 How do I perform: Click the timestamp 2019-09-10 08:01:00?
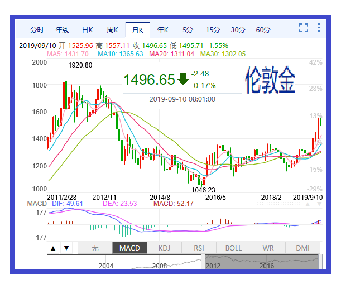(x=182, y=99)
